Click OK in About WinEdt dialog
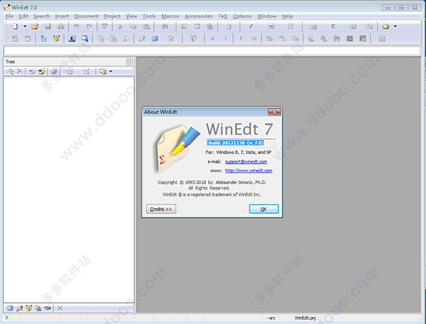426x324 pixels. [x=264, y=209]
